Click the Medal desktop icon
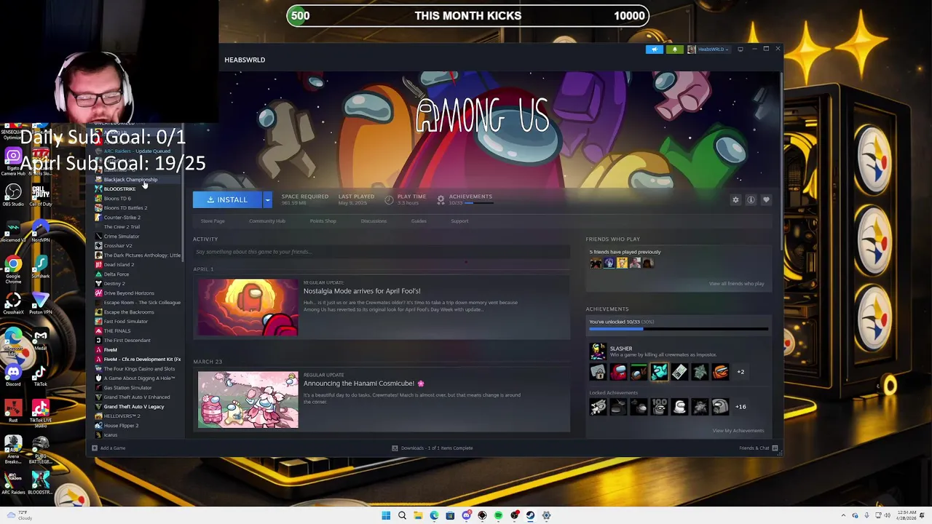 pyautogui.click(x=41, y=340)
